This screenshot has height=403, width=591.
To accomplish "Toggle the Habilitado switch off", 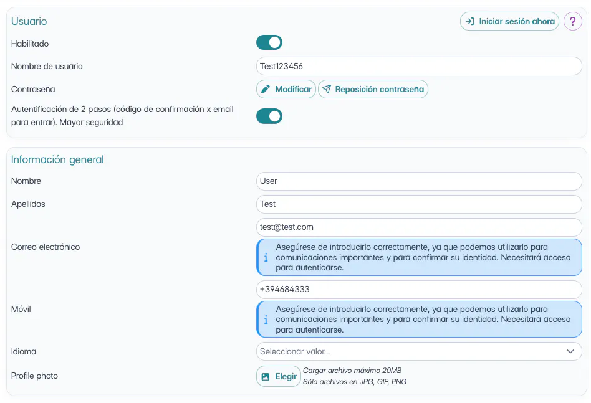I will point(269,42).
